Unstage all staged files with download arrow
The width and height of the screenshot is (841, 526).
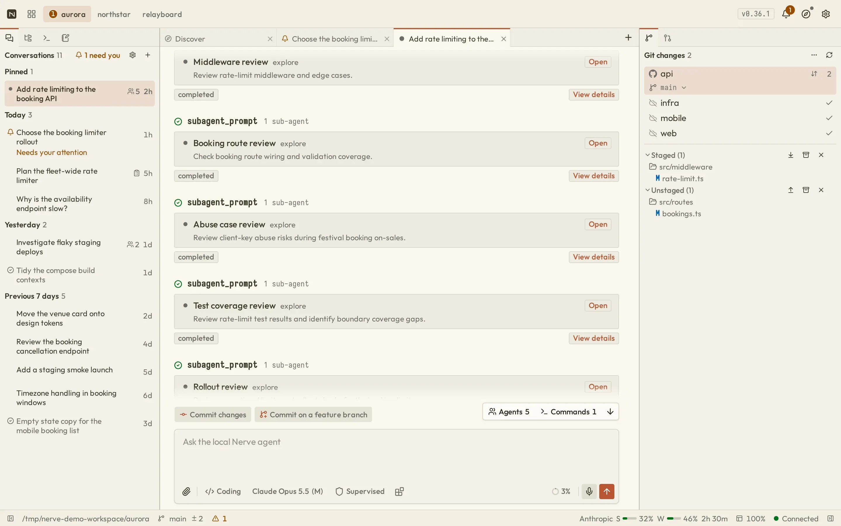point(791,155)
